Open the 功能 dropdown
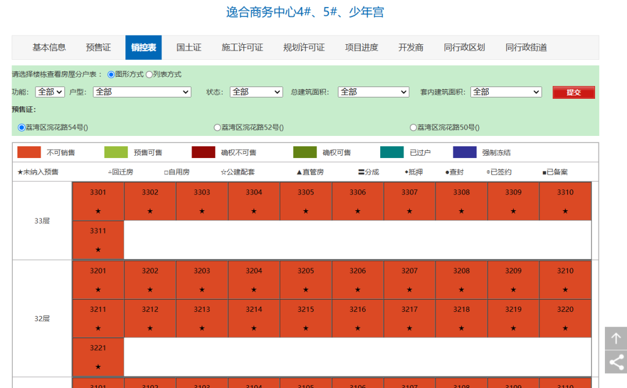 [50, 92]
